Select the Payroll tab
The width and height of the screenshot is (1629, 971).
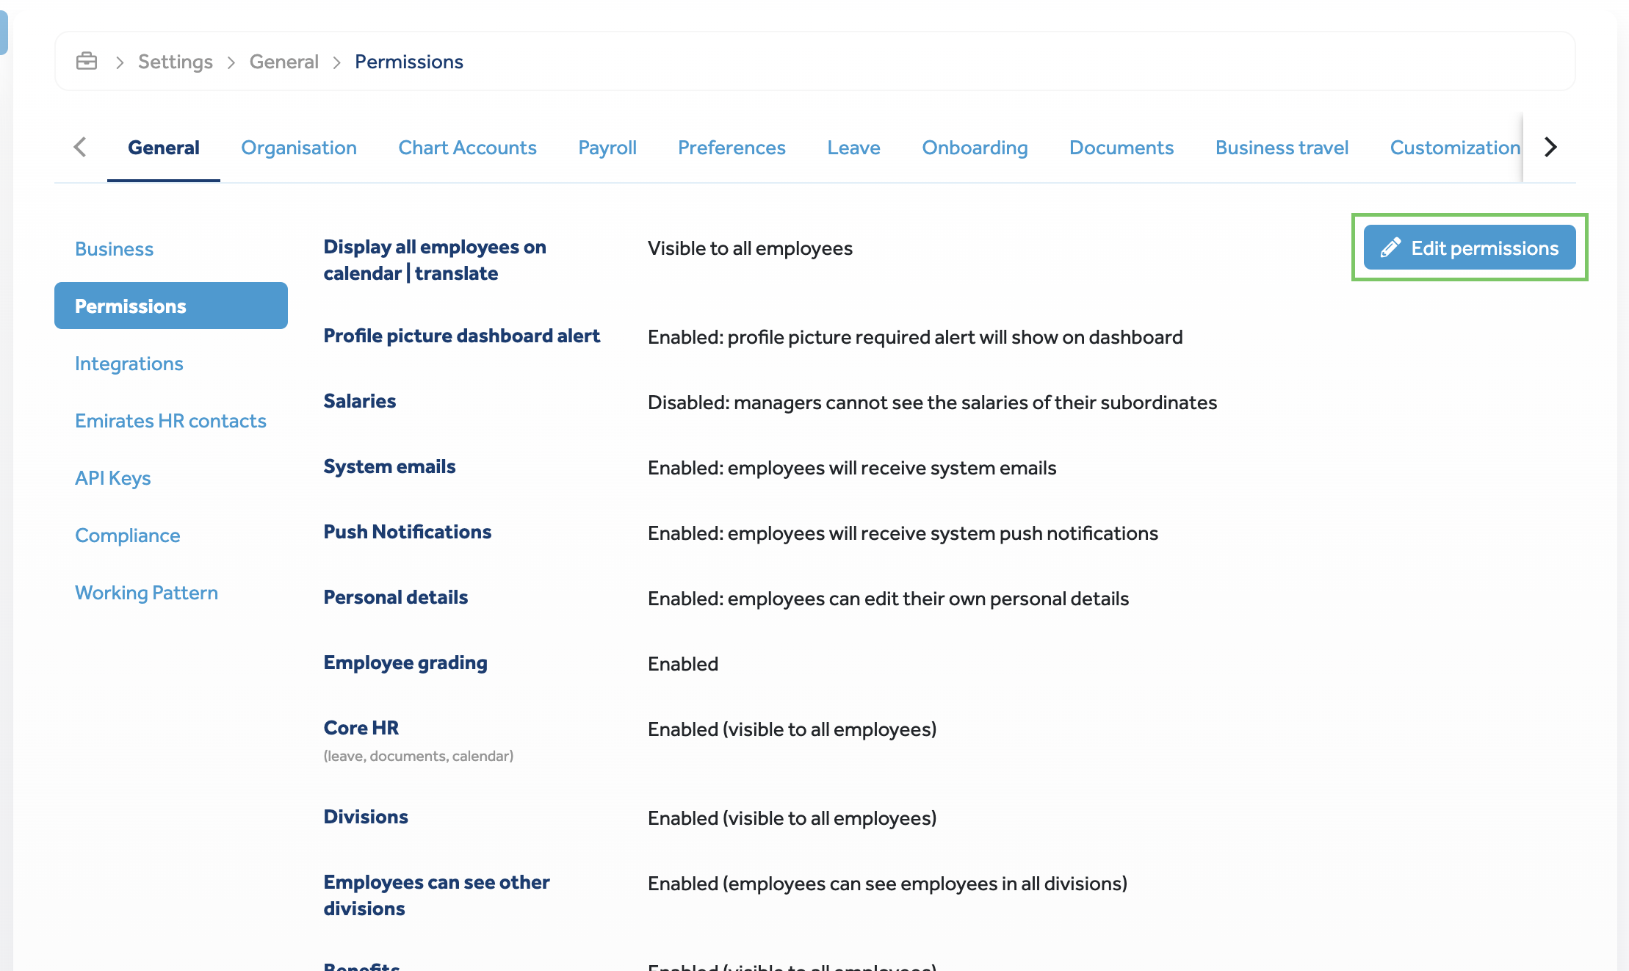pyautogui.click(x=607, y=148)
